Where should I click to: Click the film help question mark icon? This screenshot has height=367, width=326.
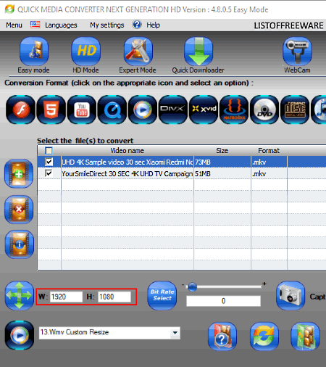222,337
